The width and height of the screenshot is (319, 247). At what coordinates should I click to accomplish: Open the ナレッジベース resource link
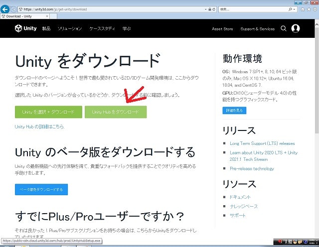coord(244,206)
